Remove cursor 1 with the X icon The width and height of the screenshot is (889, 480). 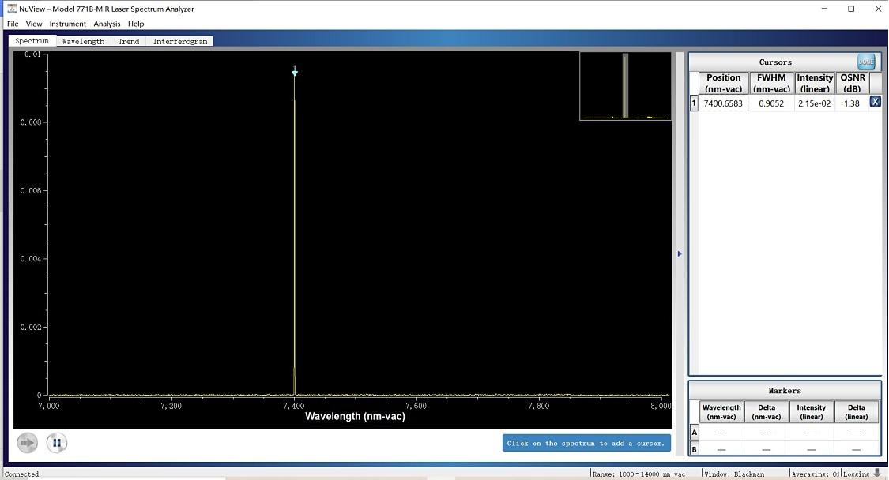(x=875, y=102)
